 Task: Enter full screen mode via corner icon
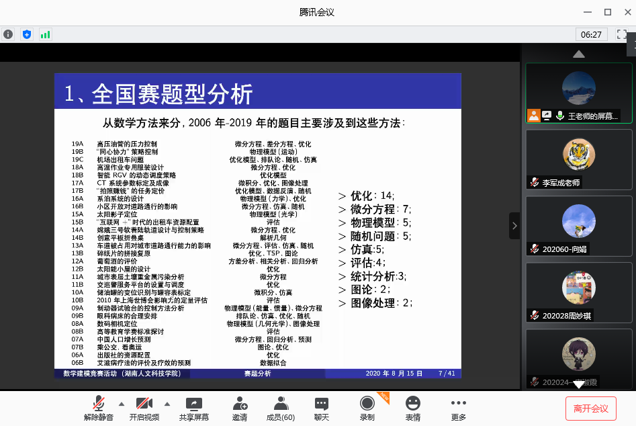(622, 34)
